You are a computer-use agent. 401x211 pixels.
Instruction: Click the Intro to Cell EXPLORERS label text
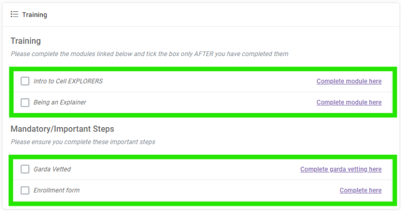point(68,81)
